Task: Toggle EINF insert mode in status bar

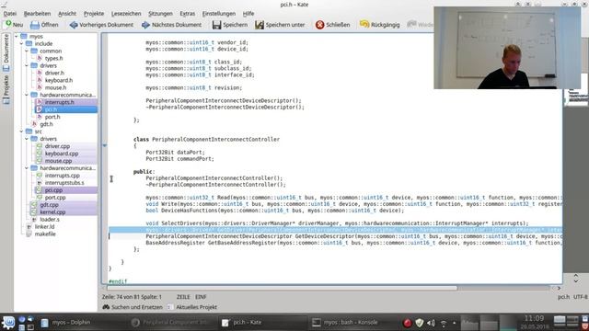Action: click(201, 297)
